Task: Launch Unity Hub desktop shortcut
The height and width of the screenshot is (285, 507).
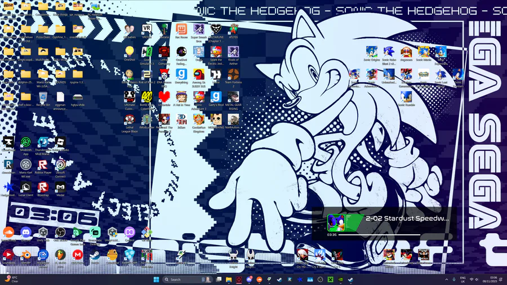Action: pyautogui.click(x=43, y=234)
